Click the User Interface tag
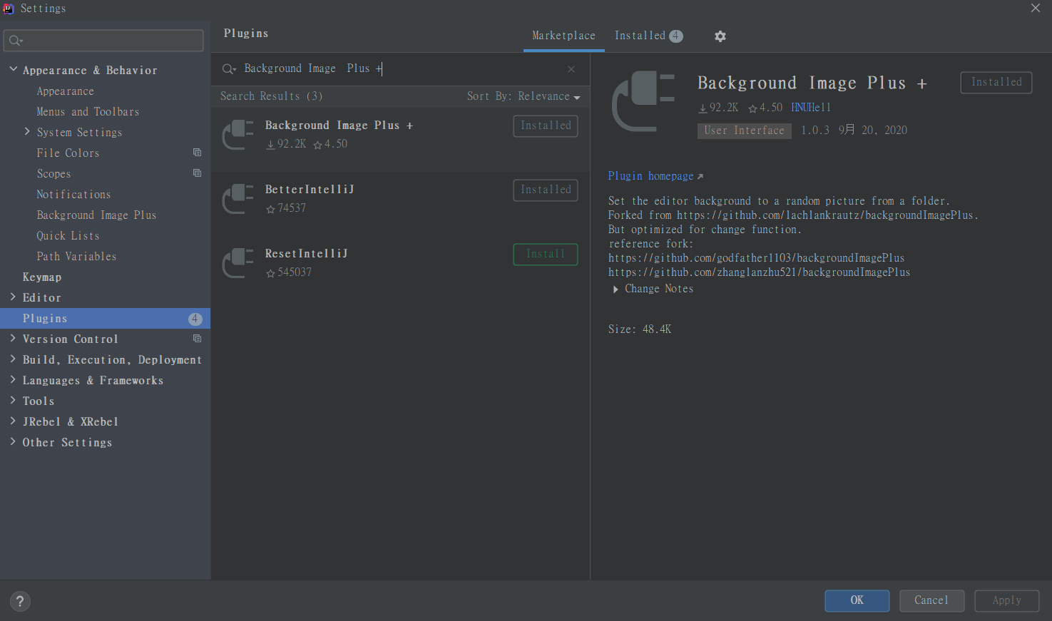The width and height of the screenshot is (1052, 621). point(745,130)
